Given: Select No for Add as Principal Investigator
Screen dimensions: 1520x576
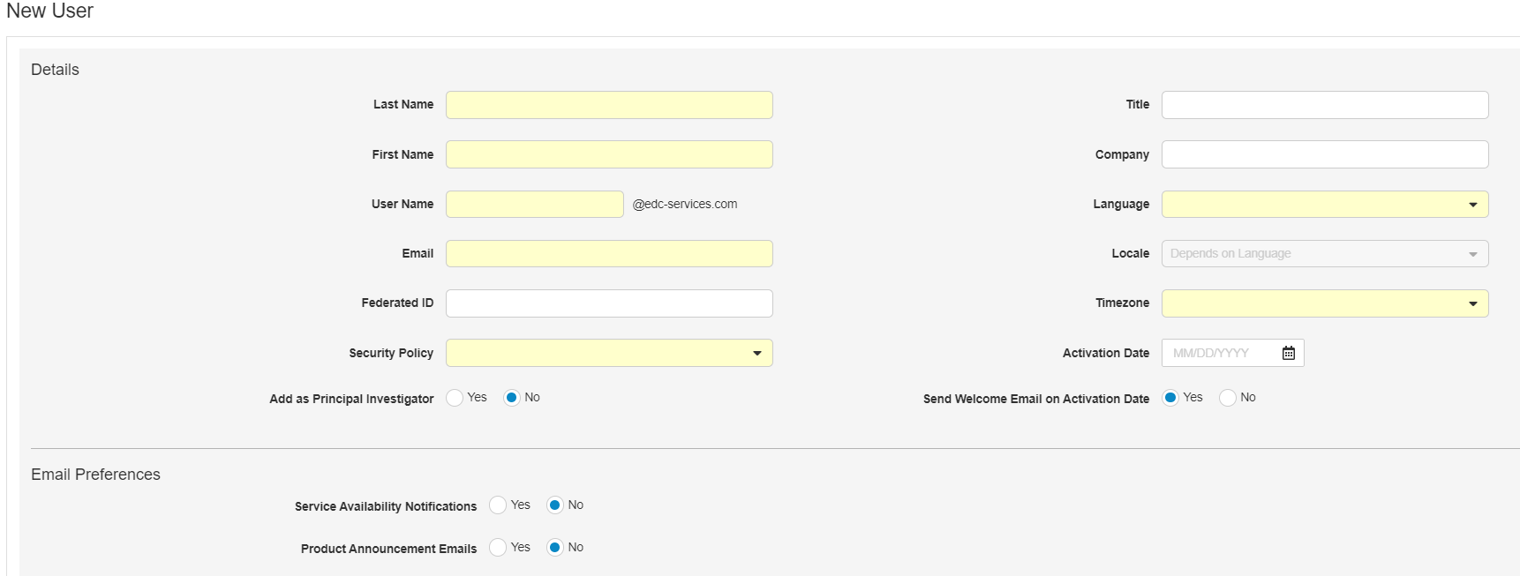Looking at the screenshot, I should pos(512,398).
